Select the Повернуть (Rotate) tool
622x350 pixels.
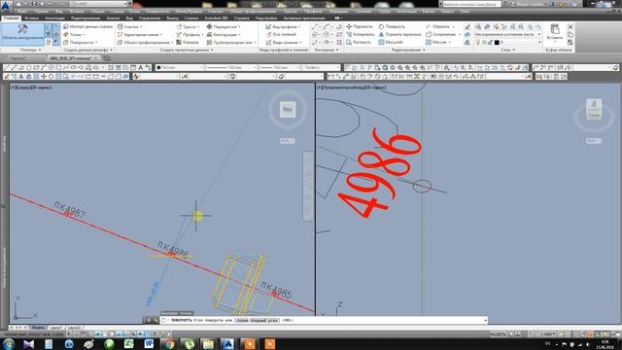coord(392,26)
